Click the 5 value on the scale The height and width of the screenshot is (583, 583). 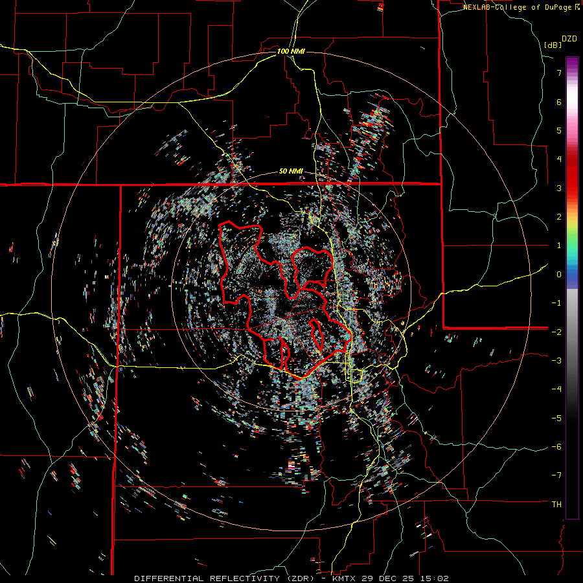(559, 130)
